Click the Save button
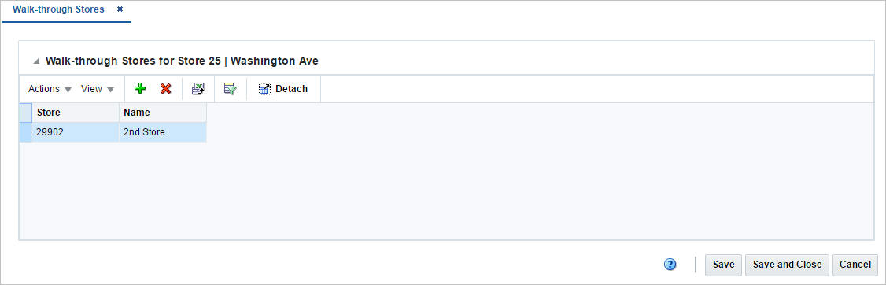886x285 pixels. pyautogui.click(x=723, y=265)
